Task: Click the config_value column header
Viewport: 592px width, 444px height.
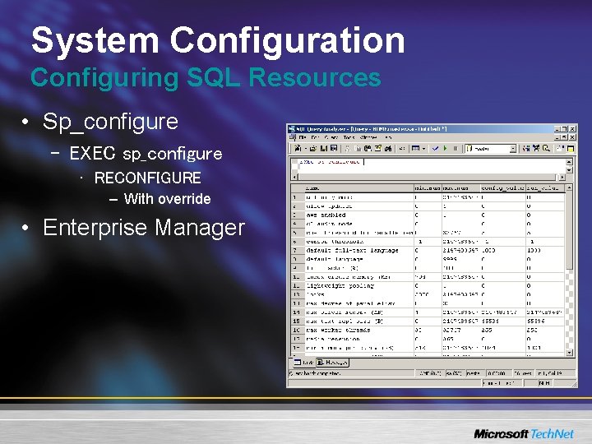Action: point(502,187)
